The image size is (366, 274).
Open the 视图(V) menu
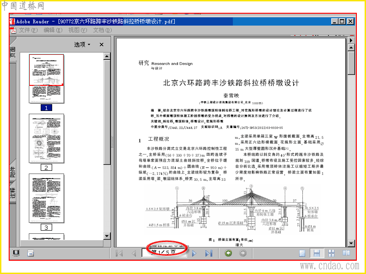(x=77, y=30)
